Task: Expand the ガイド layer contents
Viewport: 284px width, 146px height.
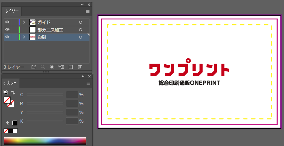Action: 24,22
